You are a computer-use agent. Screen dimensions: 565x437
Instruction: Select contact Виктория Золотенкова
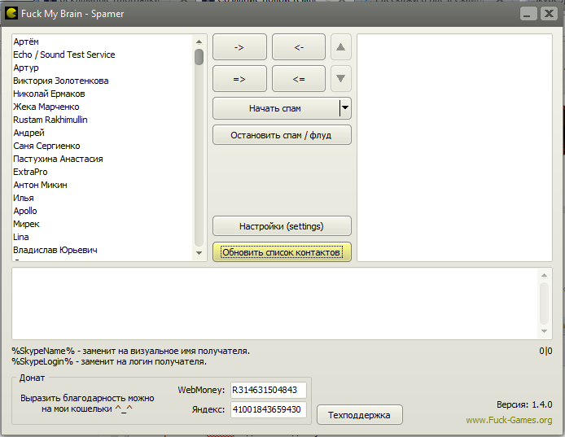tap(61, 81)
